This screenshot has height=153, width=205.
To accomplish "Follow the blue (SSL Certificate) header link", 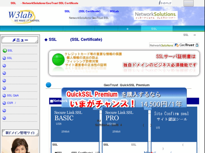I will click(89, 11).
